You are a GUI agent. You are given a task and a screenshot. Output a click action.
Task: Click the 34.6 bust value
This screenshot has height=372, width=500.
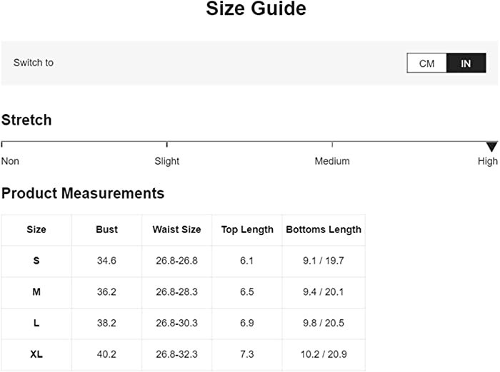(x=106, y=261)
